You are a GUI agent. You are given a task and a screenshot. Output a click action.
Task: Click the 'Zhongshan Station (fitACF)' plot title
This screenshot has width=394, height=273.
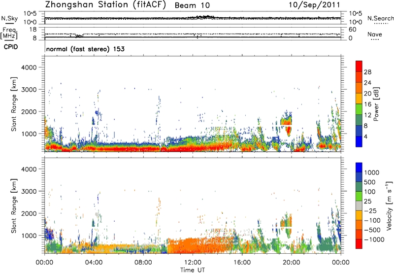point(105,5)
